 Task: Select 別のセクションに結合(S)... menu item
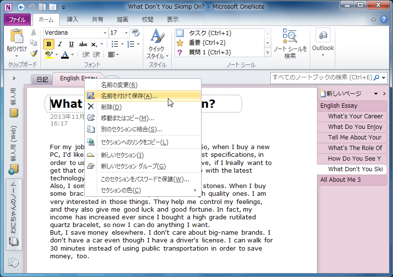click(x=143, y=129)
